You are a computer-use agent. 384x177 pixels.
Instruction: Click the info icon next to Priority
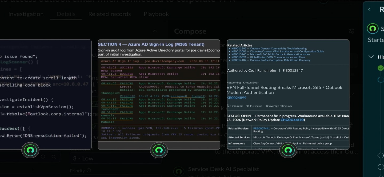[x=89, y=171]
